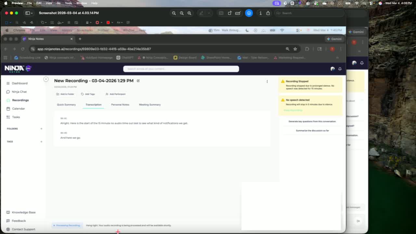The width and height of the screenshot is (416, 234).
Task: Rotate the image with the rotate icon
Action: point(230,13)
